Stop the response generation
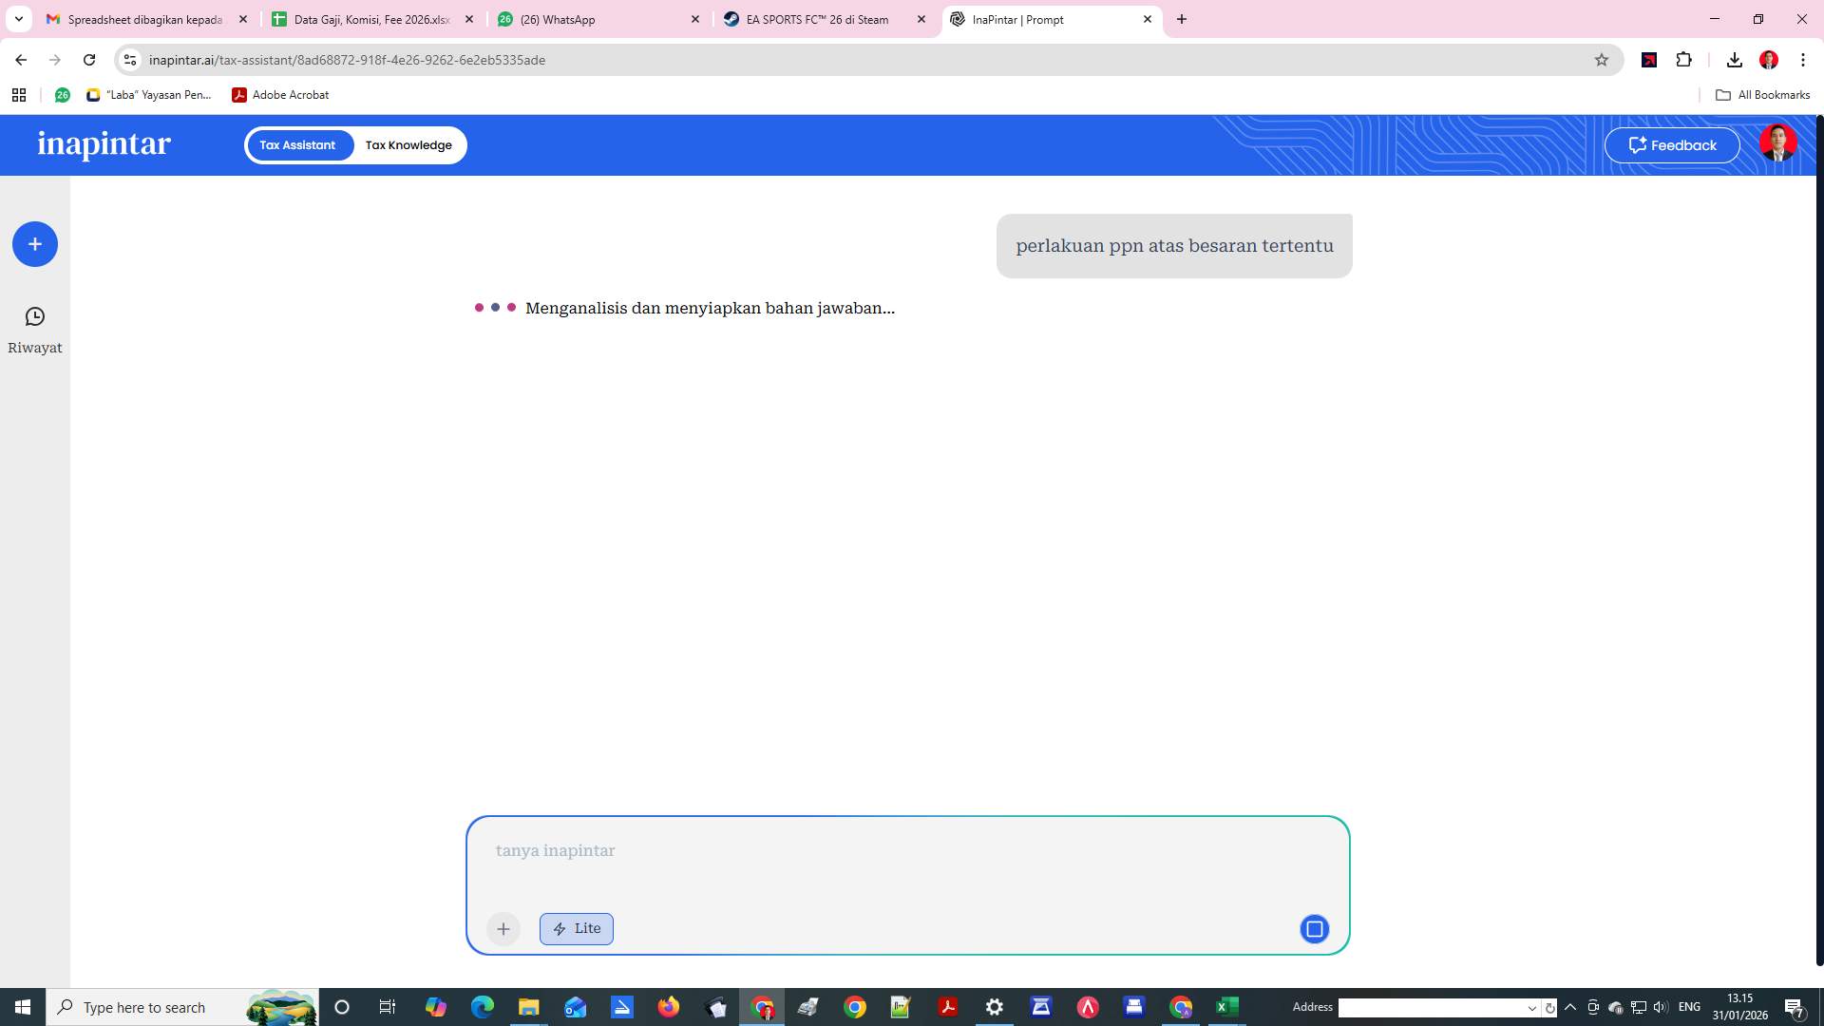1824x1026 pixels. click(x=1314, y=928)
